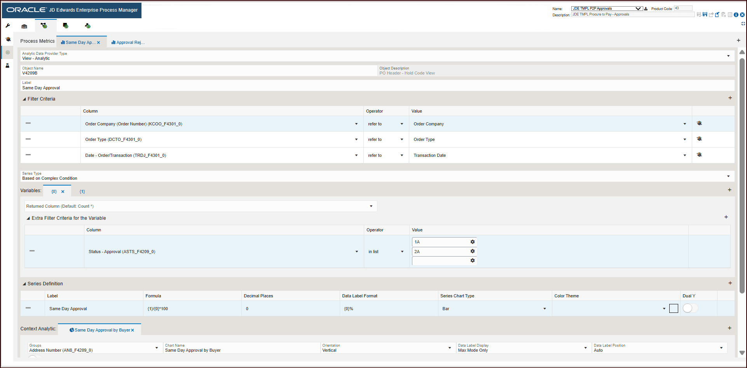This screenshot has width=747, height=368.
Task: Open the Series Chart Type dropdown showing Bar
Action: [x=544, y=308]
